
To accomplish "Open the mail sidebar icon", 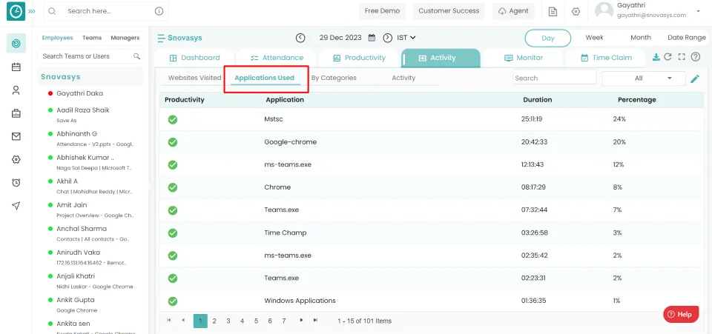I will 16,136.
